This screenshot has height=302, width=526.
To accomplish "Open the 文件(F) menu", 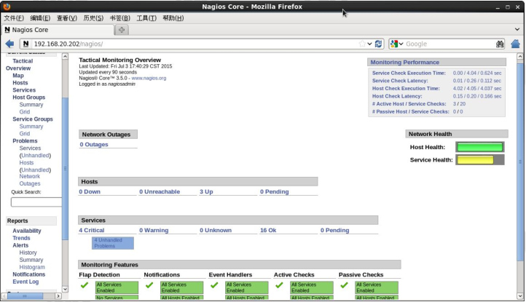I will tap(14, 18).
